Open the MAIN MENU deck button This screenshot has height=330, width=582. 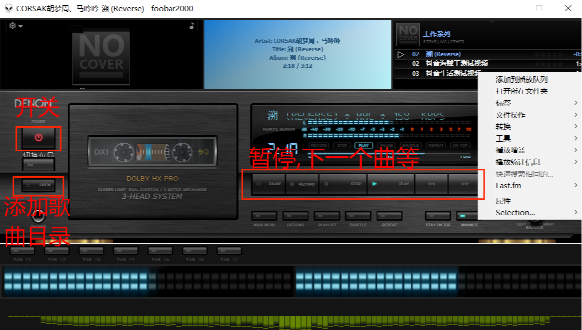click(264, 216)
